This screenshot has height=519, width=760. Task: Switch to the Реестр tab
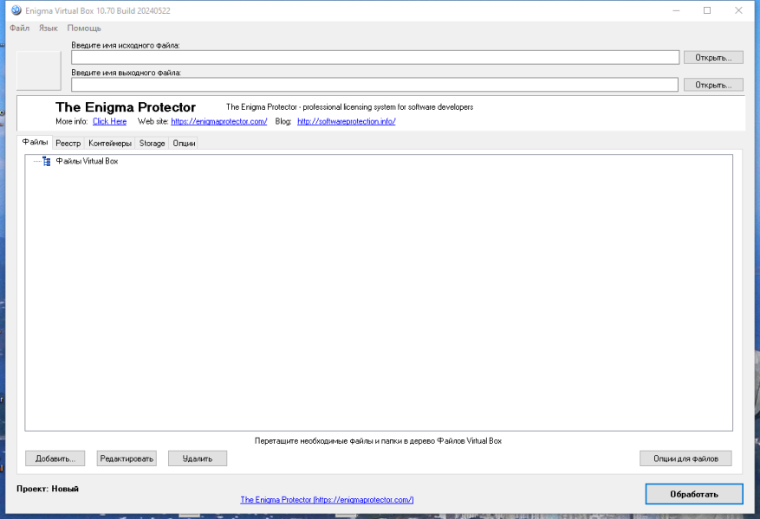point(68,144)
